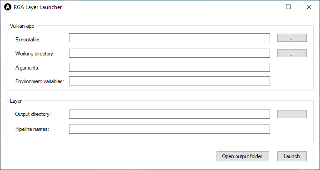
Task: Minimize the RGA Layer Launcher window
Action: (268, 7)
